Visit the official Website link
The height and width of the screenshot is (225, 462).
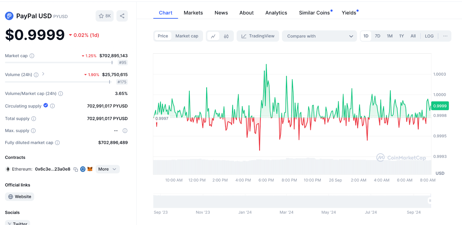19,197
